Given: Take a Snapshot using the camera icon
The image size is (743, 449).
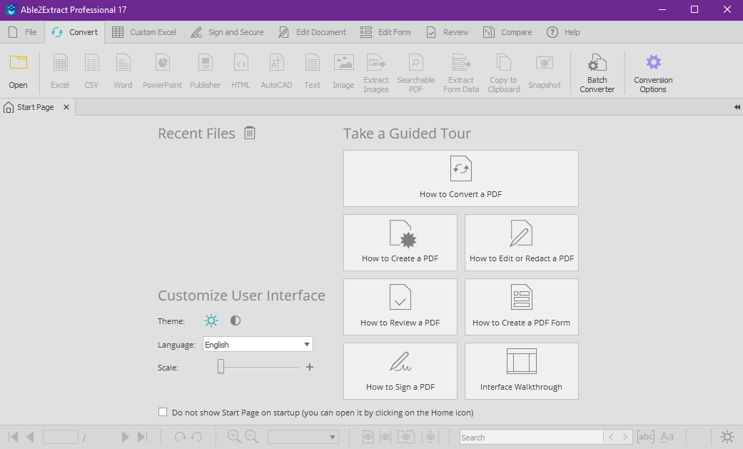Looking at the screenshot, I should [545, 71].
